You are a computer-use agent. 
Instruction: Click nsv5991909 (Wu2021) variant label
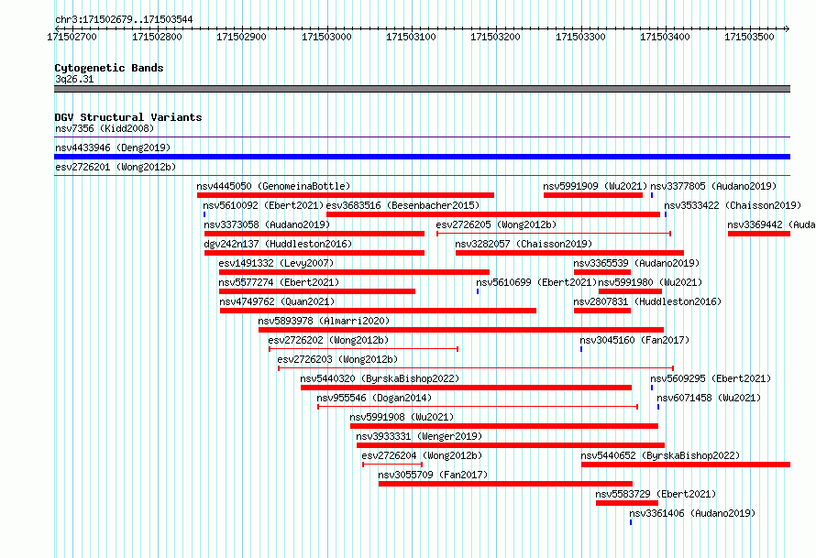tap(595, 186)
